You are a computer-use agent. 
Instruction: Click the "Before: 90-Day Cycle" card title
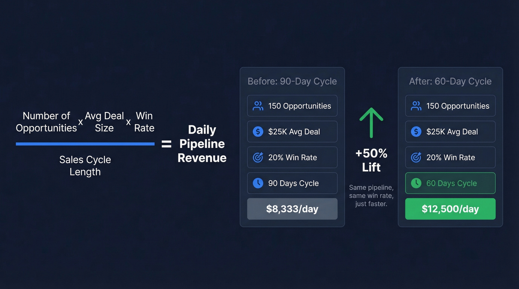click(292, 81)
